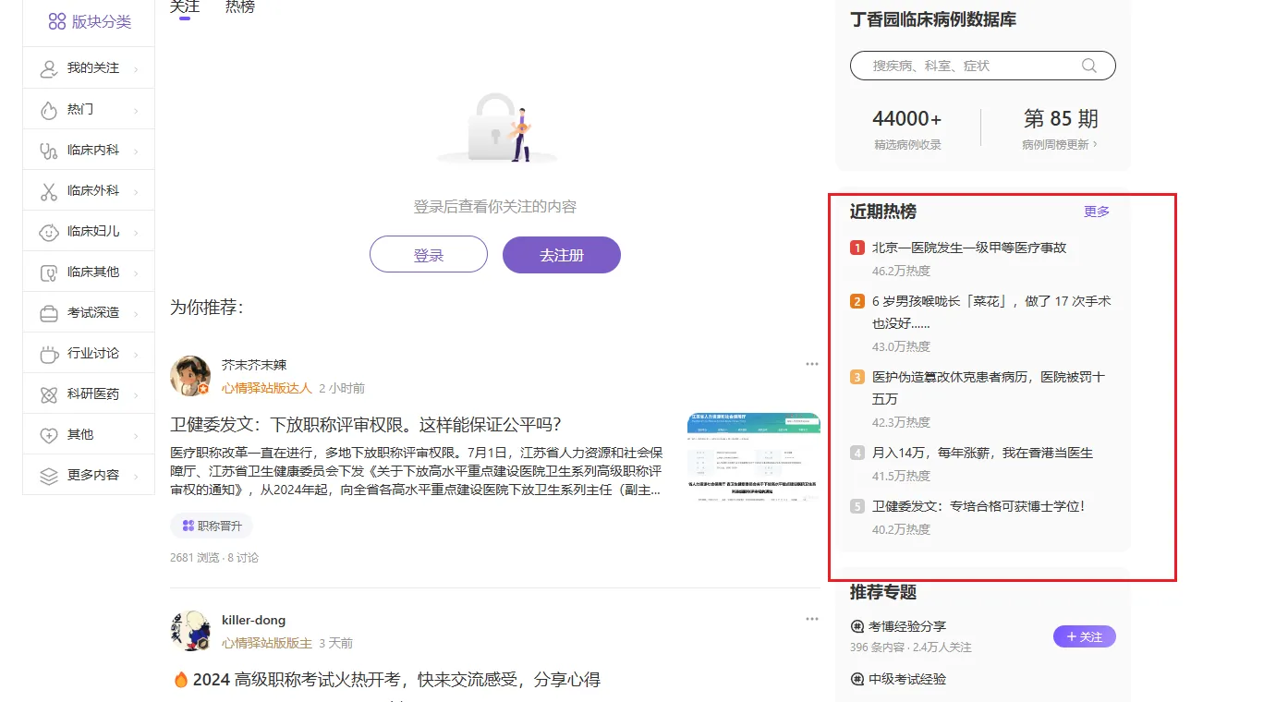Click the scissors icon for 临床外科
The image size is (1288, 702).
[49, 191]
